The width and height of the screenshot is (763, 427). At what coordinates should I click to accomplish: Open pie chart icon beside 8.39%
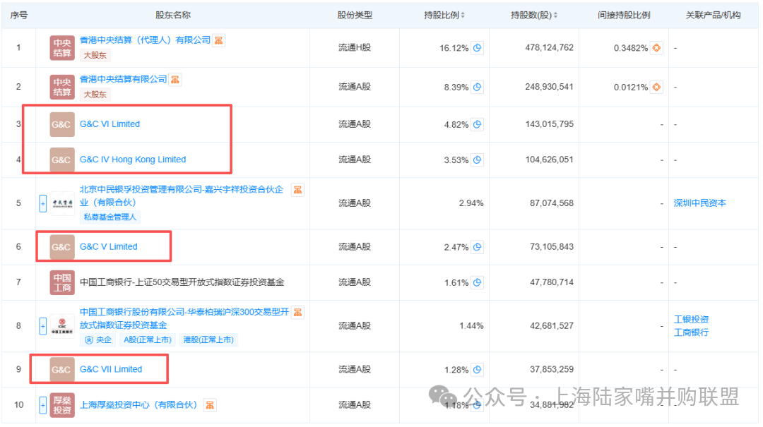[x=478, y=87]
